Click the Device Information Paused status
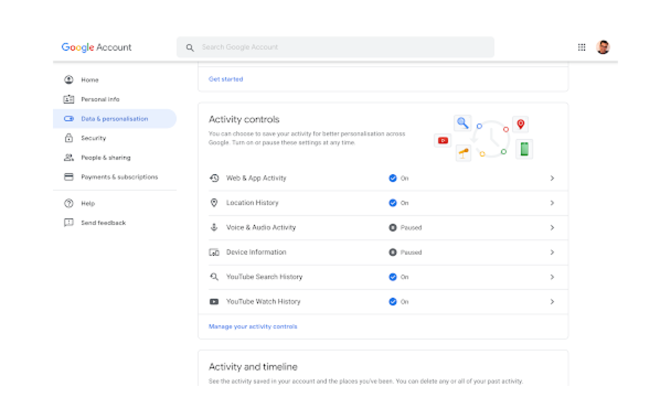 coord(405,253)
